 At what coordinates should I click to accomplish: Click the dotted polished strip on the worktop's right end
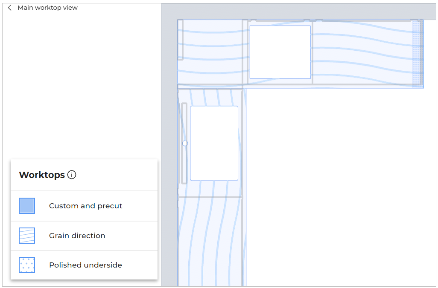(x=418, y=53)
